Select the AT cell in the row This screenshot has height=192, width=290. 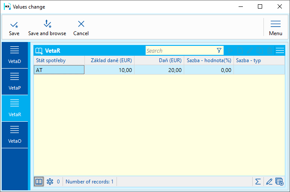click(59, 70)
